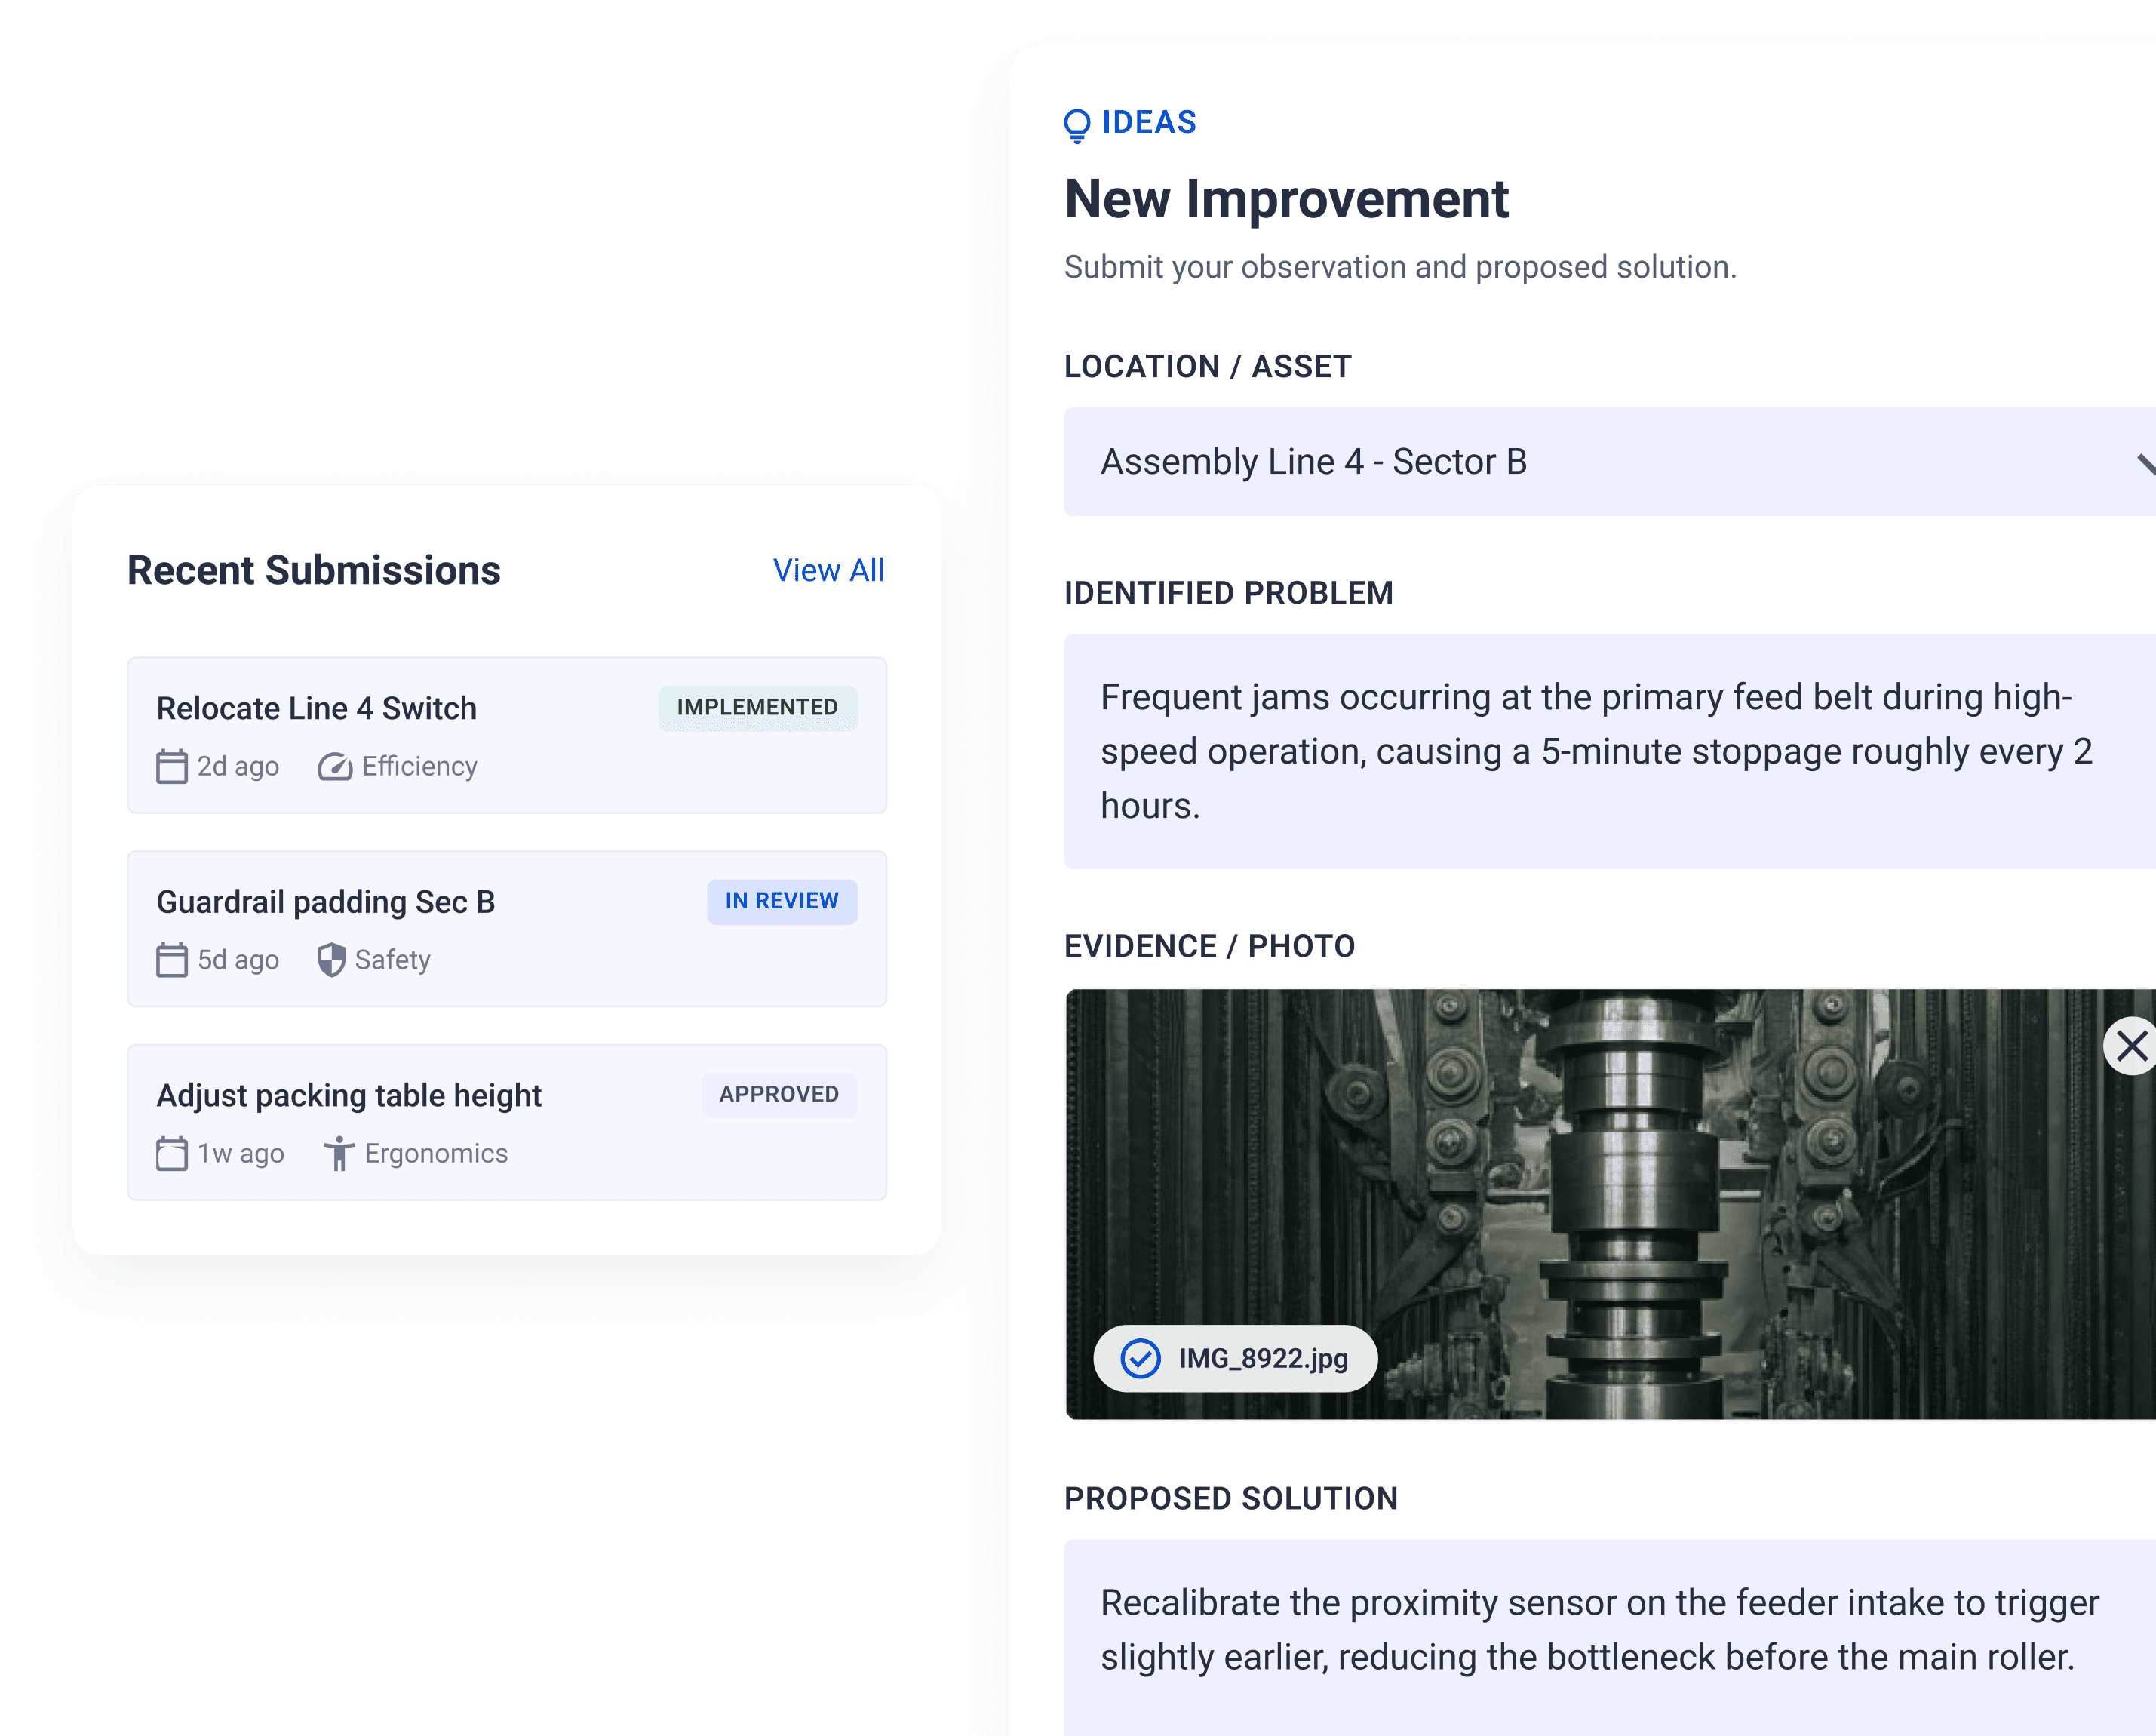Focus the Identified Problem text field
Image resolution: width=2156 pixels, height=1736 pixels.
[1609, 751]
